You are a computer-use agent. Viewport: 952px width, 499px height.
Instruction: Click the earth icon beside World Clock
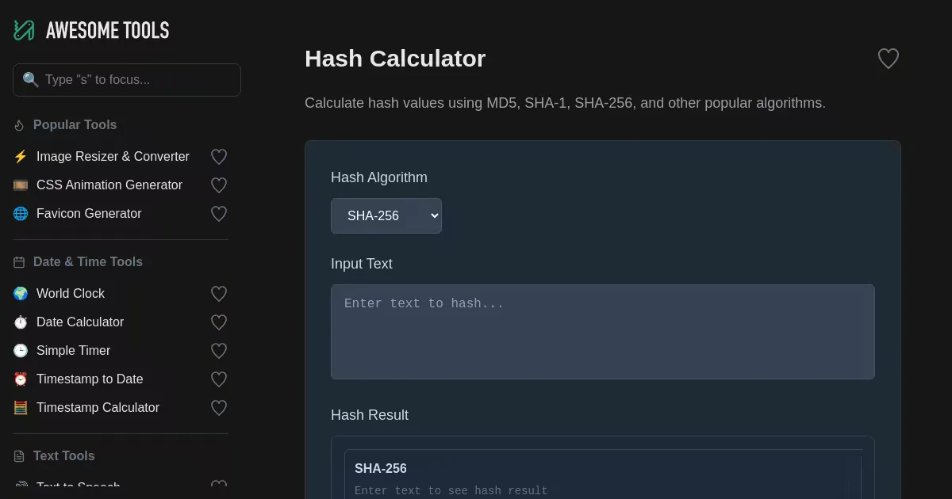point(21,294)
